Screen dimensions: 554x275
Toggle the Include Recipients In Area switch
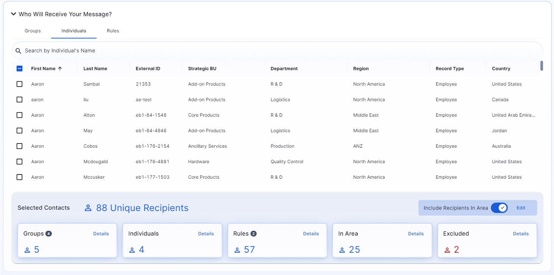pyautogui.click(x=499, y=208)
